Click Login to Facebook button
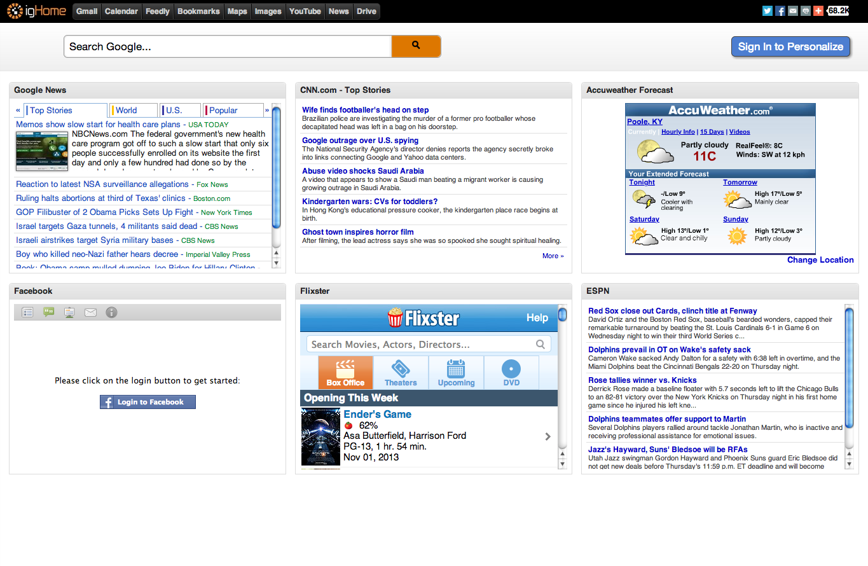The height and width of the screenshot is (566, 868). [148, 402]
